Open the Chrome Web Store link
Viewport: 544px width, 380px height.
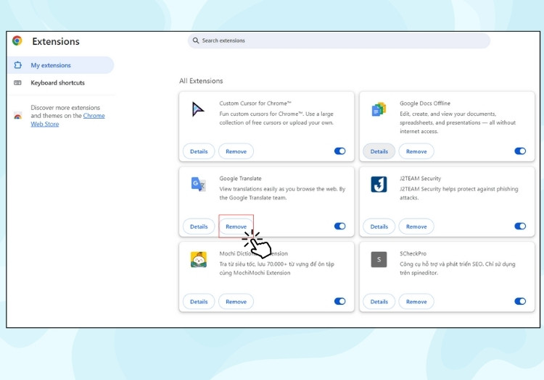(x=67, y=119)
